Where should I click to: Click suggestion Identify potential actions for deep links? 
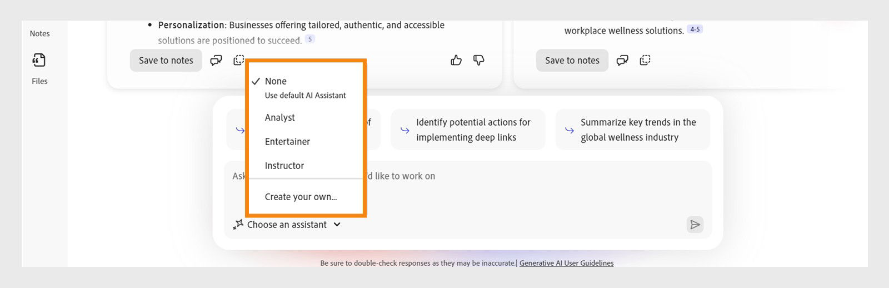tap(468, 130)
